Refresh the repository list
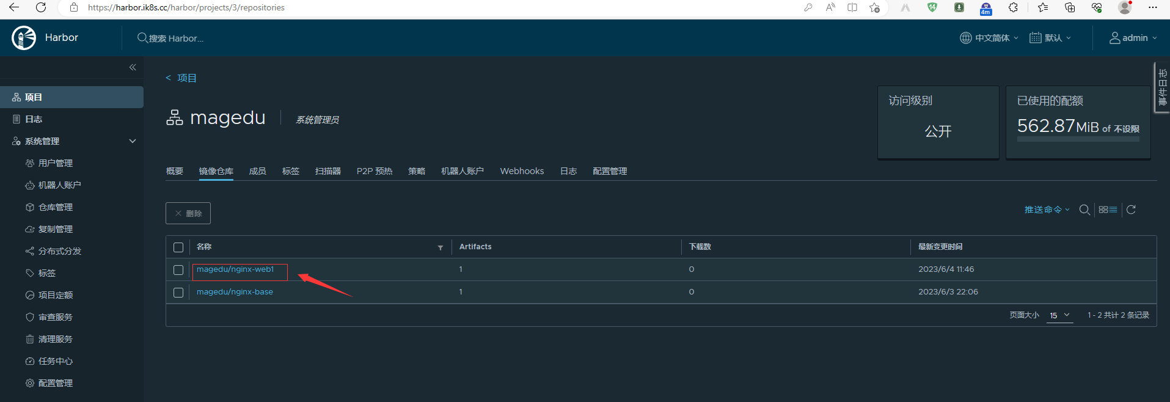The image size is (1170, 402). coord(1131,210)
